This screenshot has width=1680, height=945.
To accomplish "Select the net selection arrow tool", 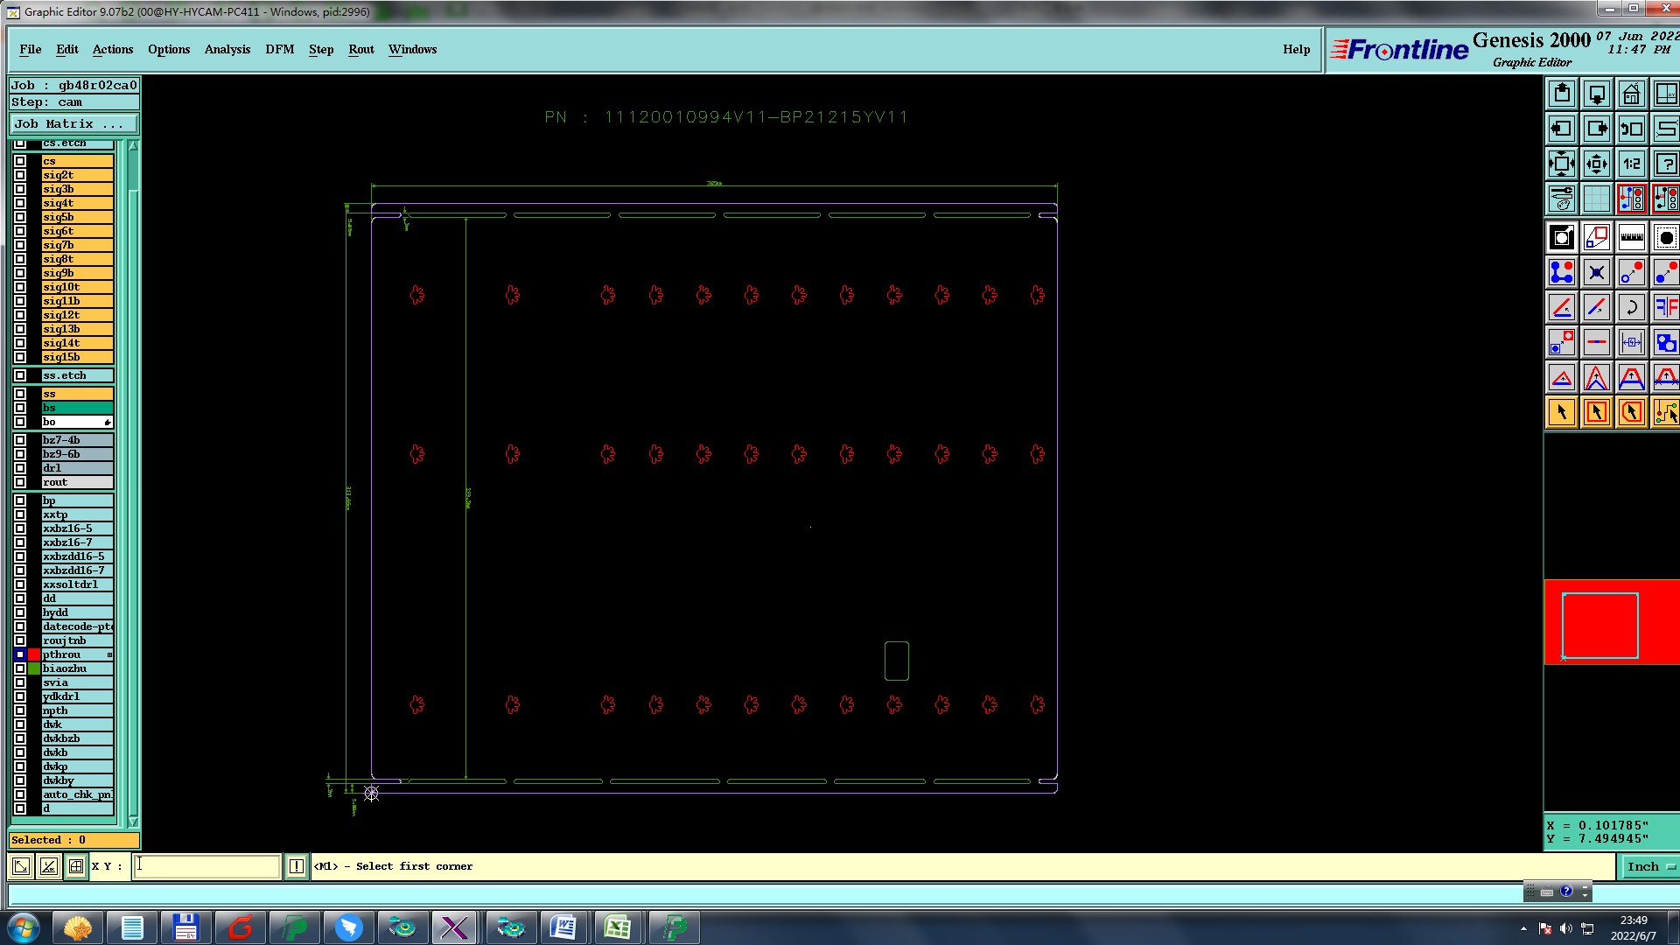I will 1666,412.
